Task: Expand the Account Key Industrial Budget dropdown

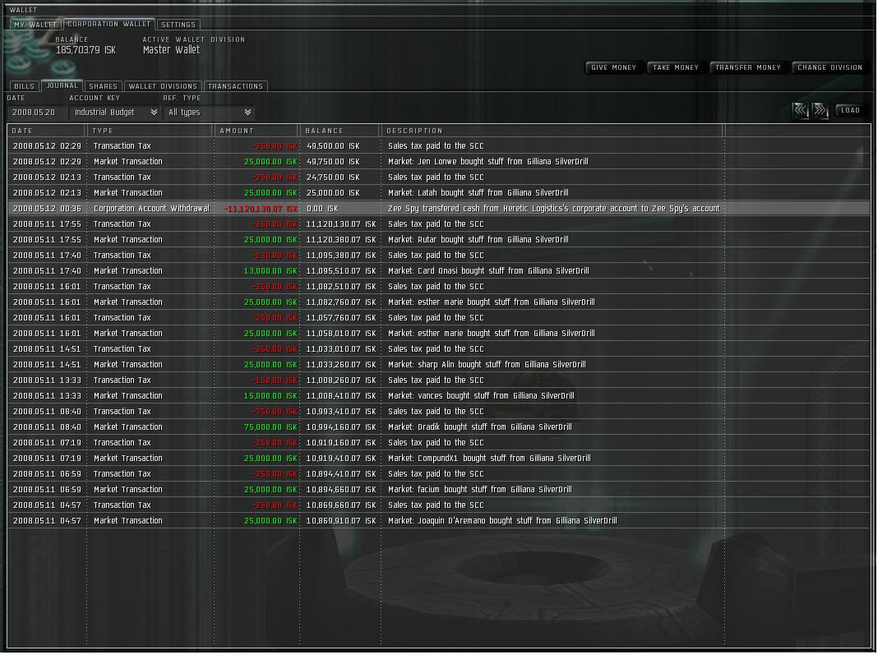Action: coord(115,113)
